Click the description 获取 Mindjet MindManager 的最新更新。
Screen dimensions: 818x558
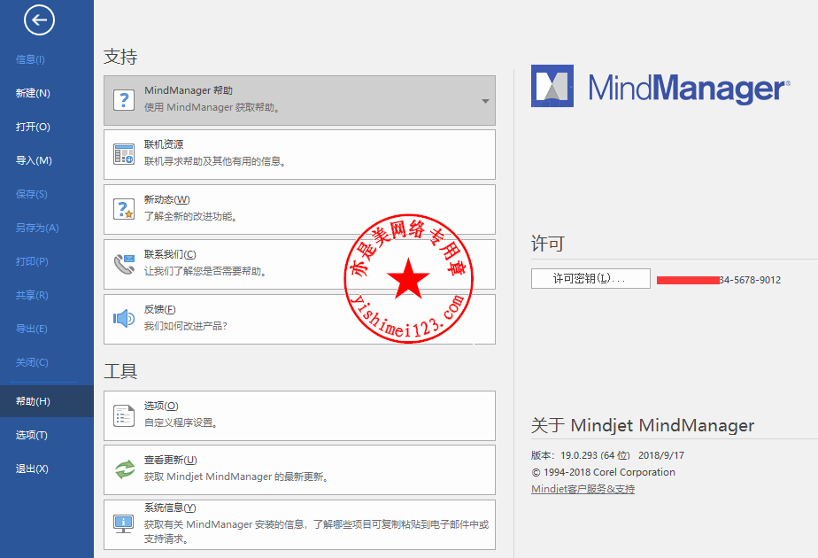click(x=235, y=477)
